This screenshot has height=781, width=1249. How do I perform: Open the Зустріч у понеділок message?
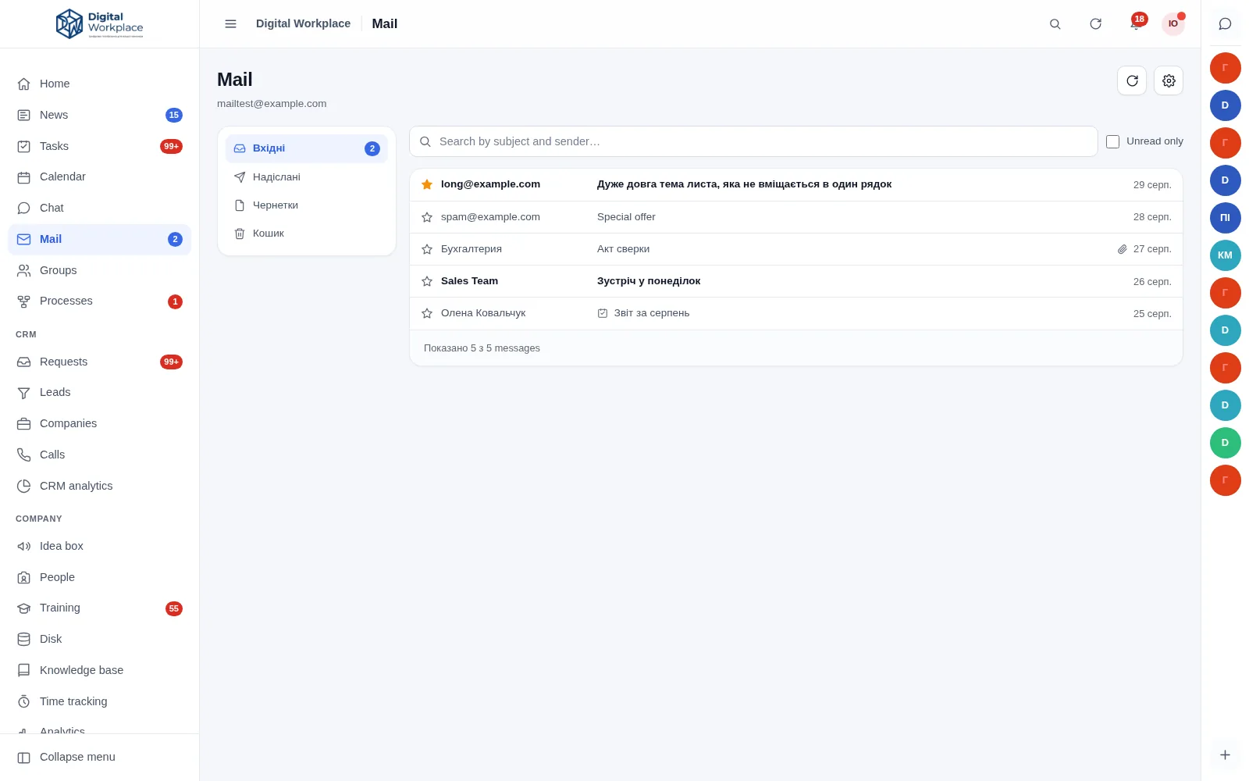(x=796, y=281)
